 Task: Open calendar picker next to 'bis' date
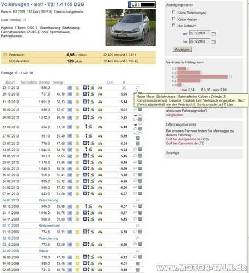click(x=214, y=41)
